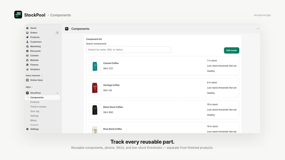Click the SKU: BSC text
The image size is (285, 160).
point(108,112)
